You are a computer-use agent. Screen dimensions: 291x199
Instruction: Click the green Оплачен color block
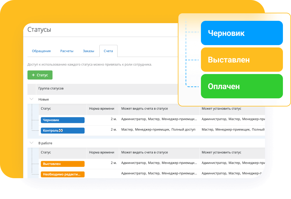pos(242,86)
